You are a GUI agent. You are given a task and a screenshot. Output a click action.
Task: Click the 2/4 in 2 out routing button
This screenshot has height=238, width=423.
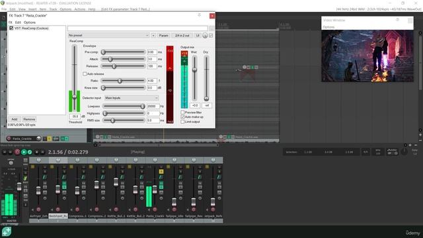pos(182,35)
